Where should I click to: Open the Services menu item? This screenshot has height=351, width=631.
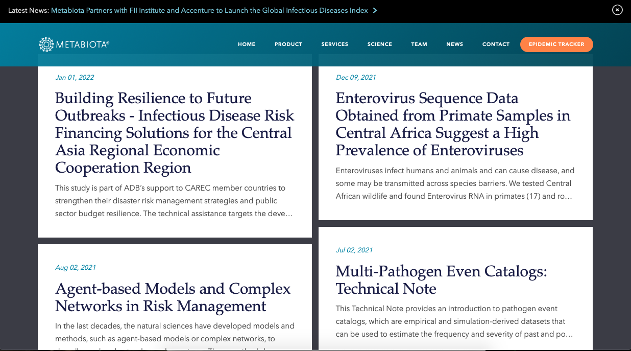point(335,44)
